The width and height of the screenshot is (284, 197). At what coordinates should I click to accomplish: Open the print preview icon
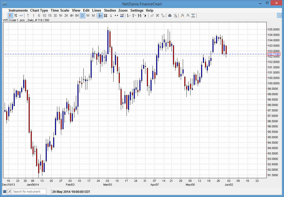pos(175,15)
